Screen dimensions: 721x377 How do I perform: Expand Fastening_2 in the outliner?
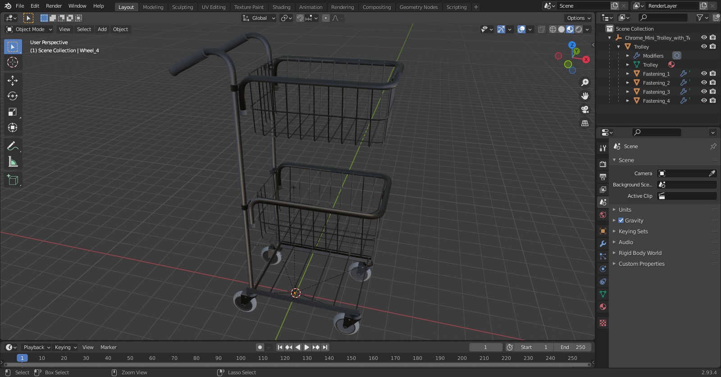pyautogui.click(x=627, y=82)
